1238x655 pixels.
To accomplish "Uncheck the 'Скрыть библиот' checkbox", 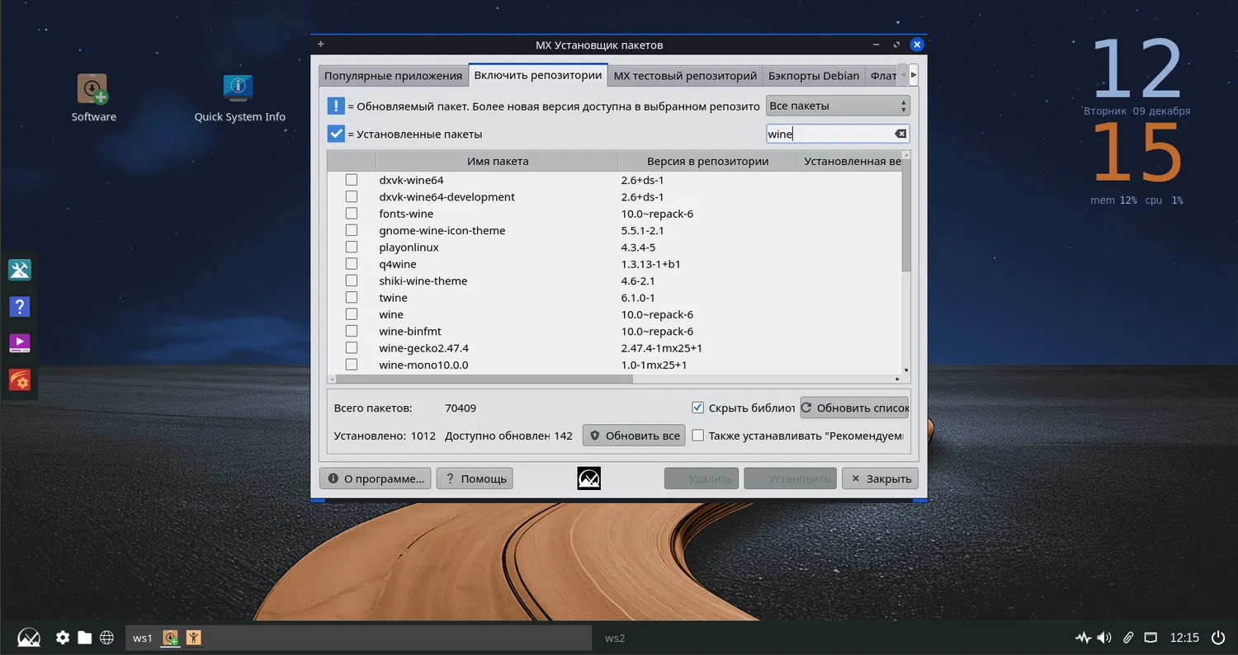I will pos(698,408).
